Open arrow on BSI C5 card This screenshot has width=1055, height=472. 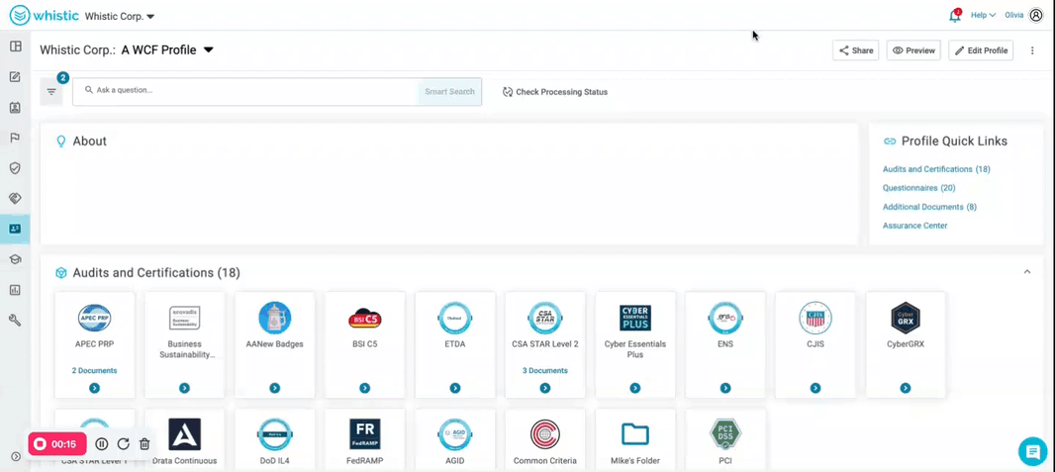click(x=364, y=388)
